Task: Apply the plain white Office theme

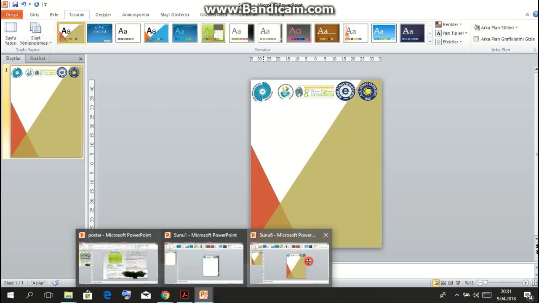Action: point(128,33)
